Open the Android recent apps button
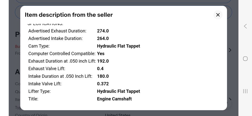This screenshot has height=116, width=252. tap(245, 91)
